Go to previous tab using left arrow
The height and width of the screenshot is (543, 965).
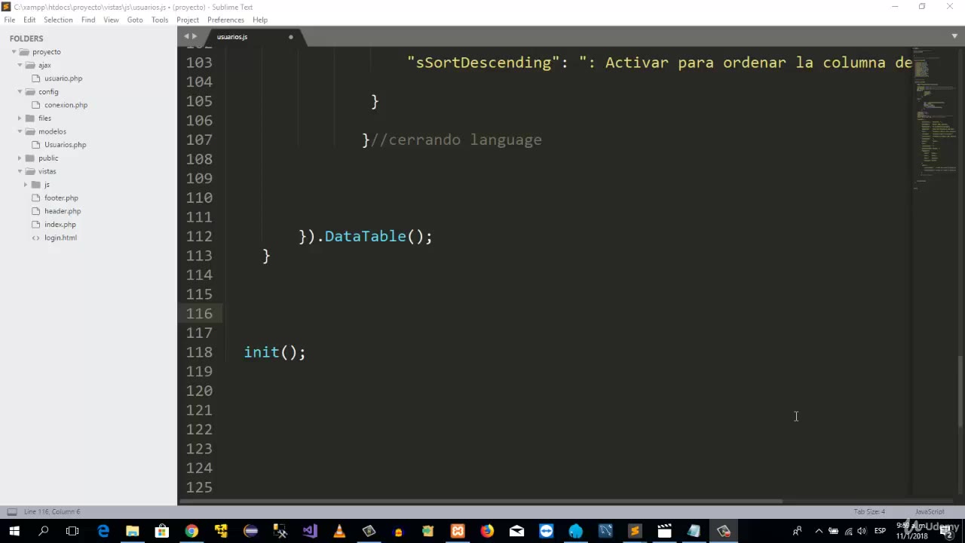(x=186, y=36)
